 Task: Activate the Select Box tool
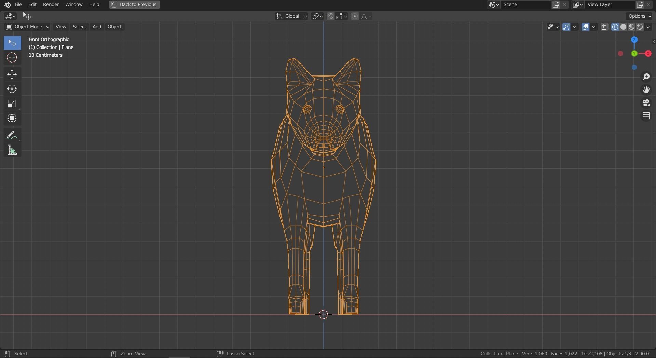tap(12, 43)
